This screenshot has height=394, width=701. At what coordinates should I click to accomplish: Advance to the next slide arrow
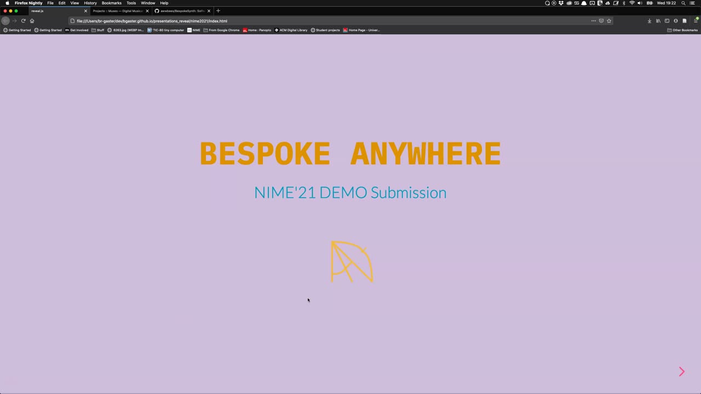point(682,372)
